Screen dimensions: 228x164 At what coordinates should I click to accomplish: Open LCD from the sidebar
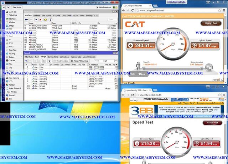(x=11, y=81)
